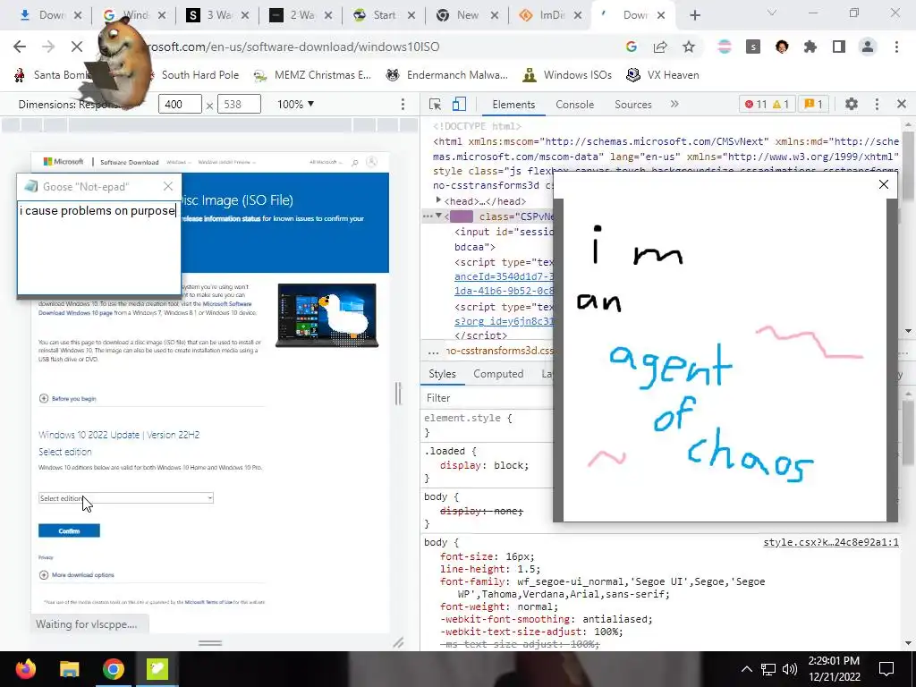Click the inspect element picker icon
The width and height of the screenshot is (916, 687).
tap(435, 104)
